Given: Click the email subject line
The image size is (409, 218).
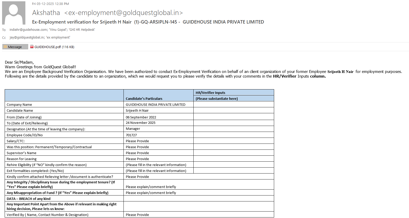Looking at the screenshot, I should tap(148, 22).
